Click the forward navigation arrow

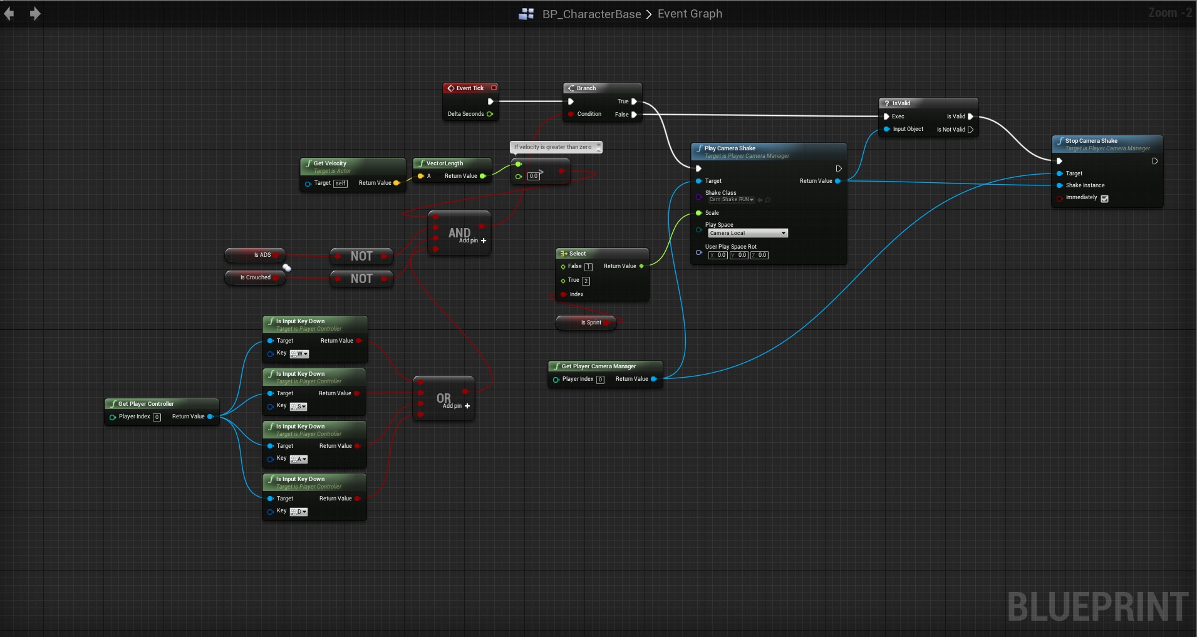pos(35,14)
